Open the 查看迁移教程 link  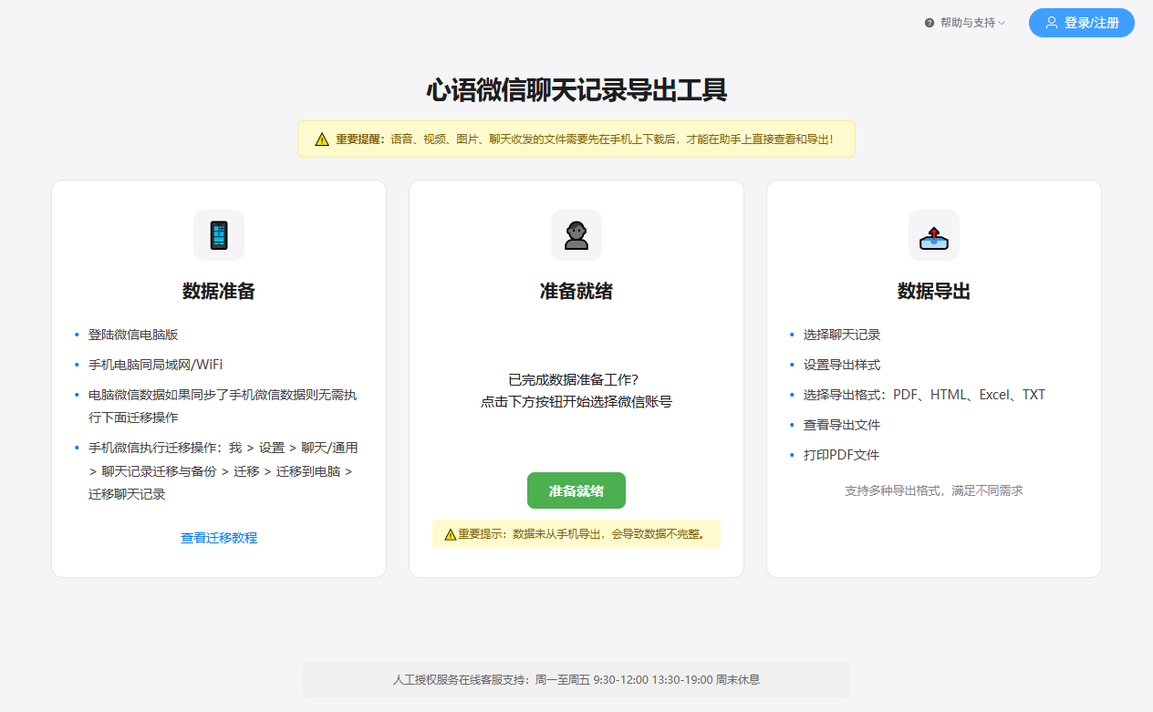click(x=219, y=538)
